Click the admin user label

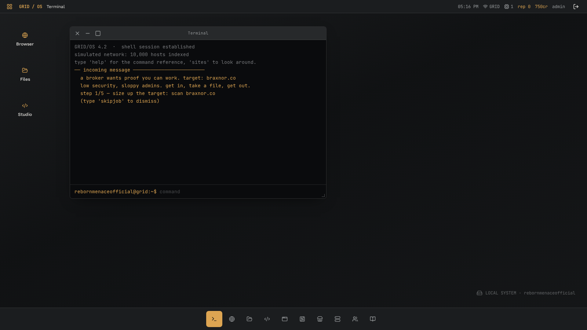[x=558, y=7]
